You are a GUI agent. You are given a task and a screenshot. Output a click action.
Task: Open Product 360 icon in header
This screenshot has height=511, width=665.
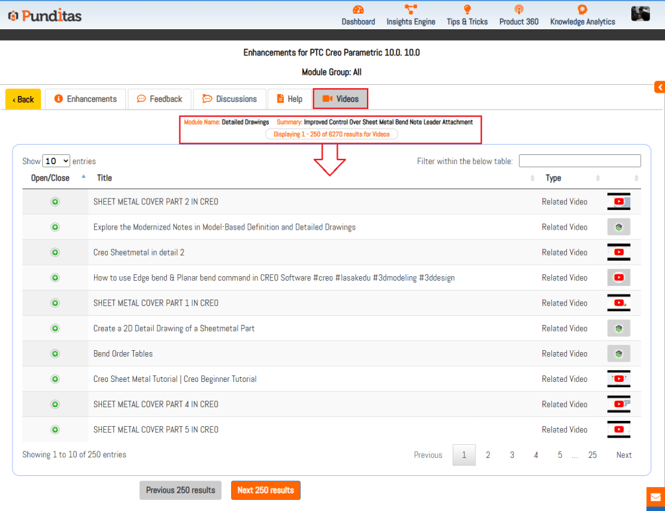pos(518,10)
